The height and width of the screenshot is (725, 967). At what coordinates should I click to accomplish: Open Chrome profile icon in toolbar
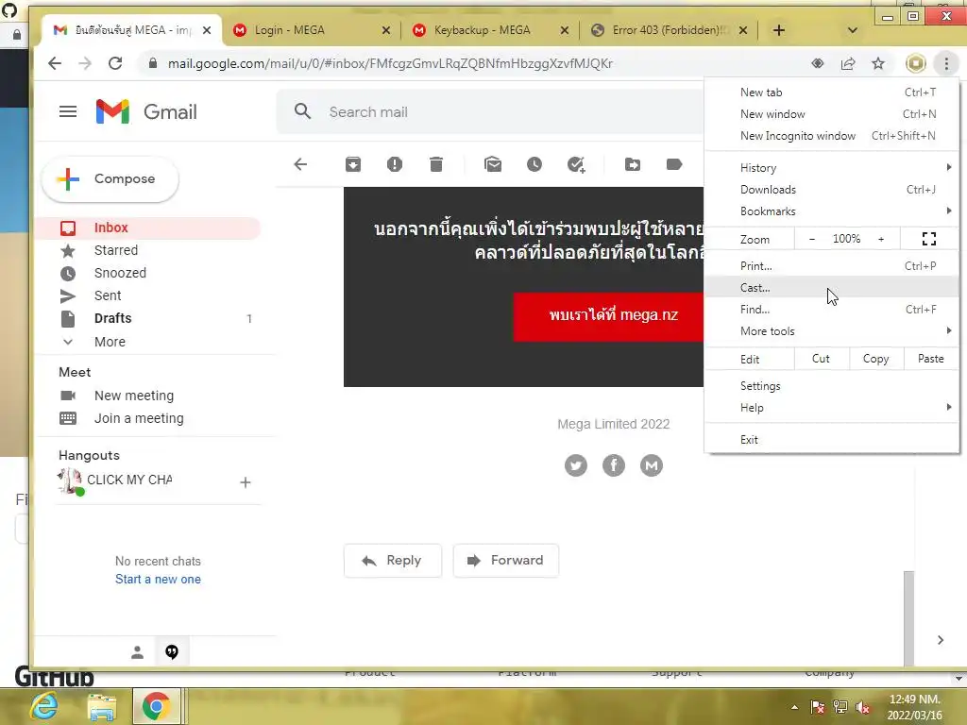click(x=916, y=63)
